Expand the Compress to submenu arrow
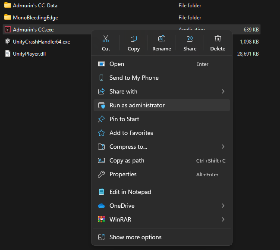This screenshot has width=280, height=250. [x=223, y=147]
